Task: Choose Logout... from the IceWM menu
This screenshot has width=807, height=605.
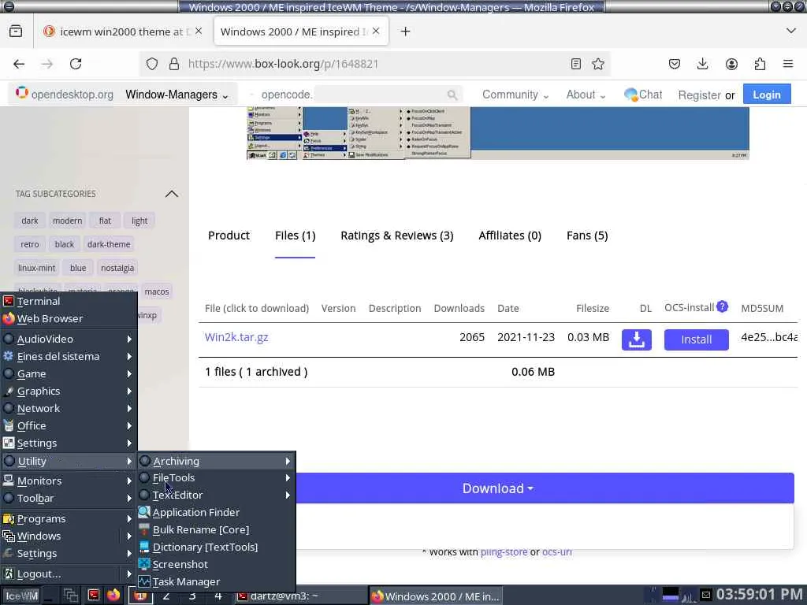Action: 69,573
